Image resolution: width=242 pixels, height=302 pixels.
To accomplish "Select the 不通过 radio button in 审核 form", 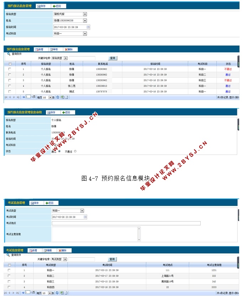I will [x=75, y=151].
